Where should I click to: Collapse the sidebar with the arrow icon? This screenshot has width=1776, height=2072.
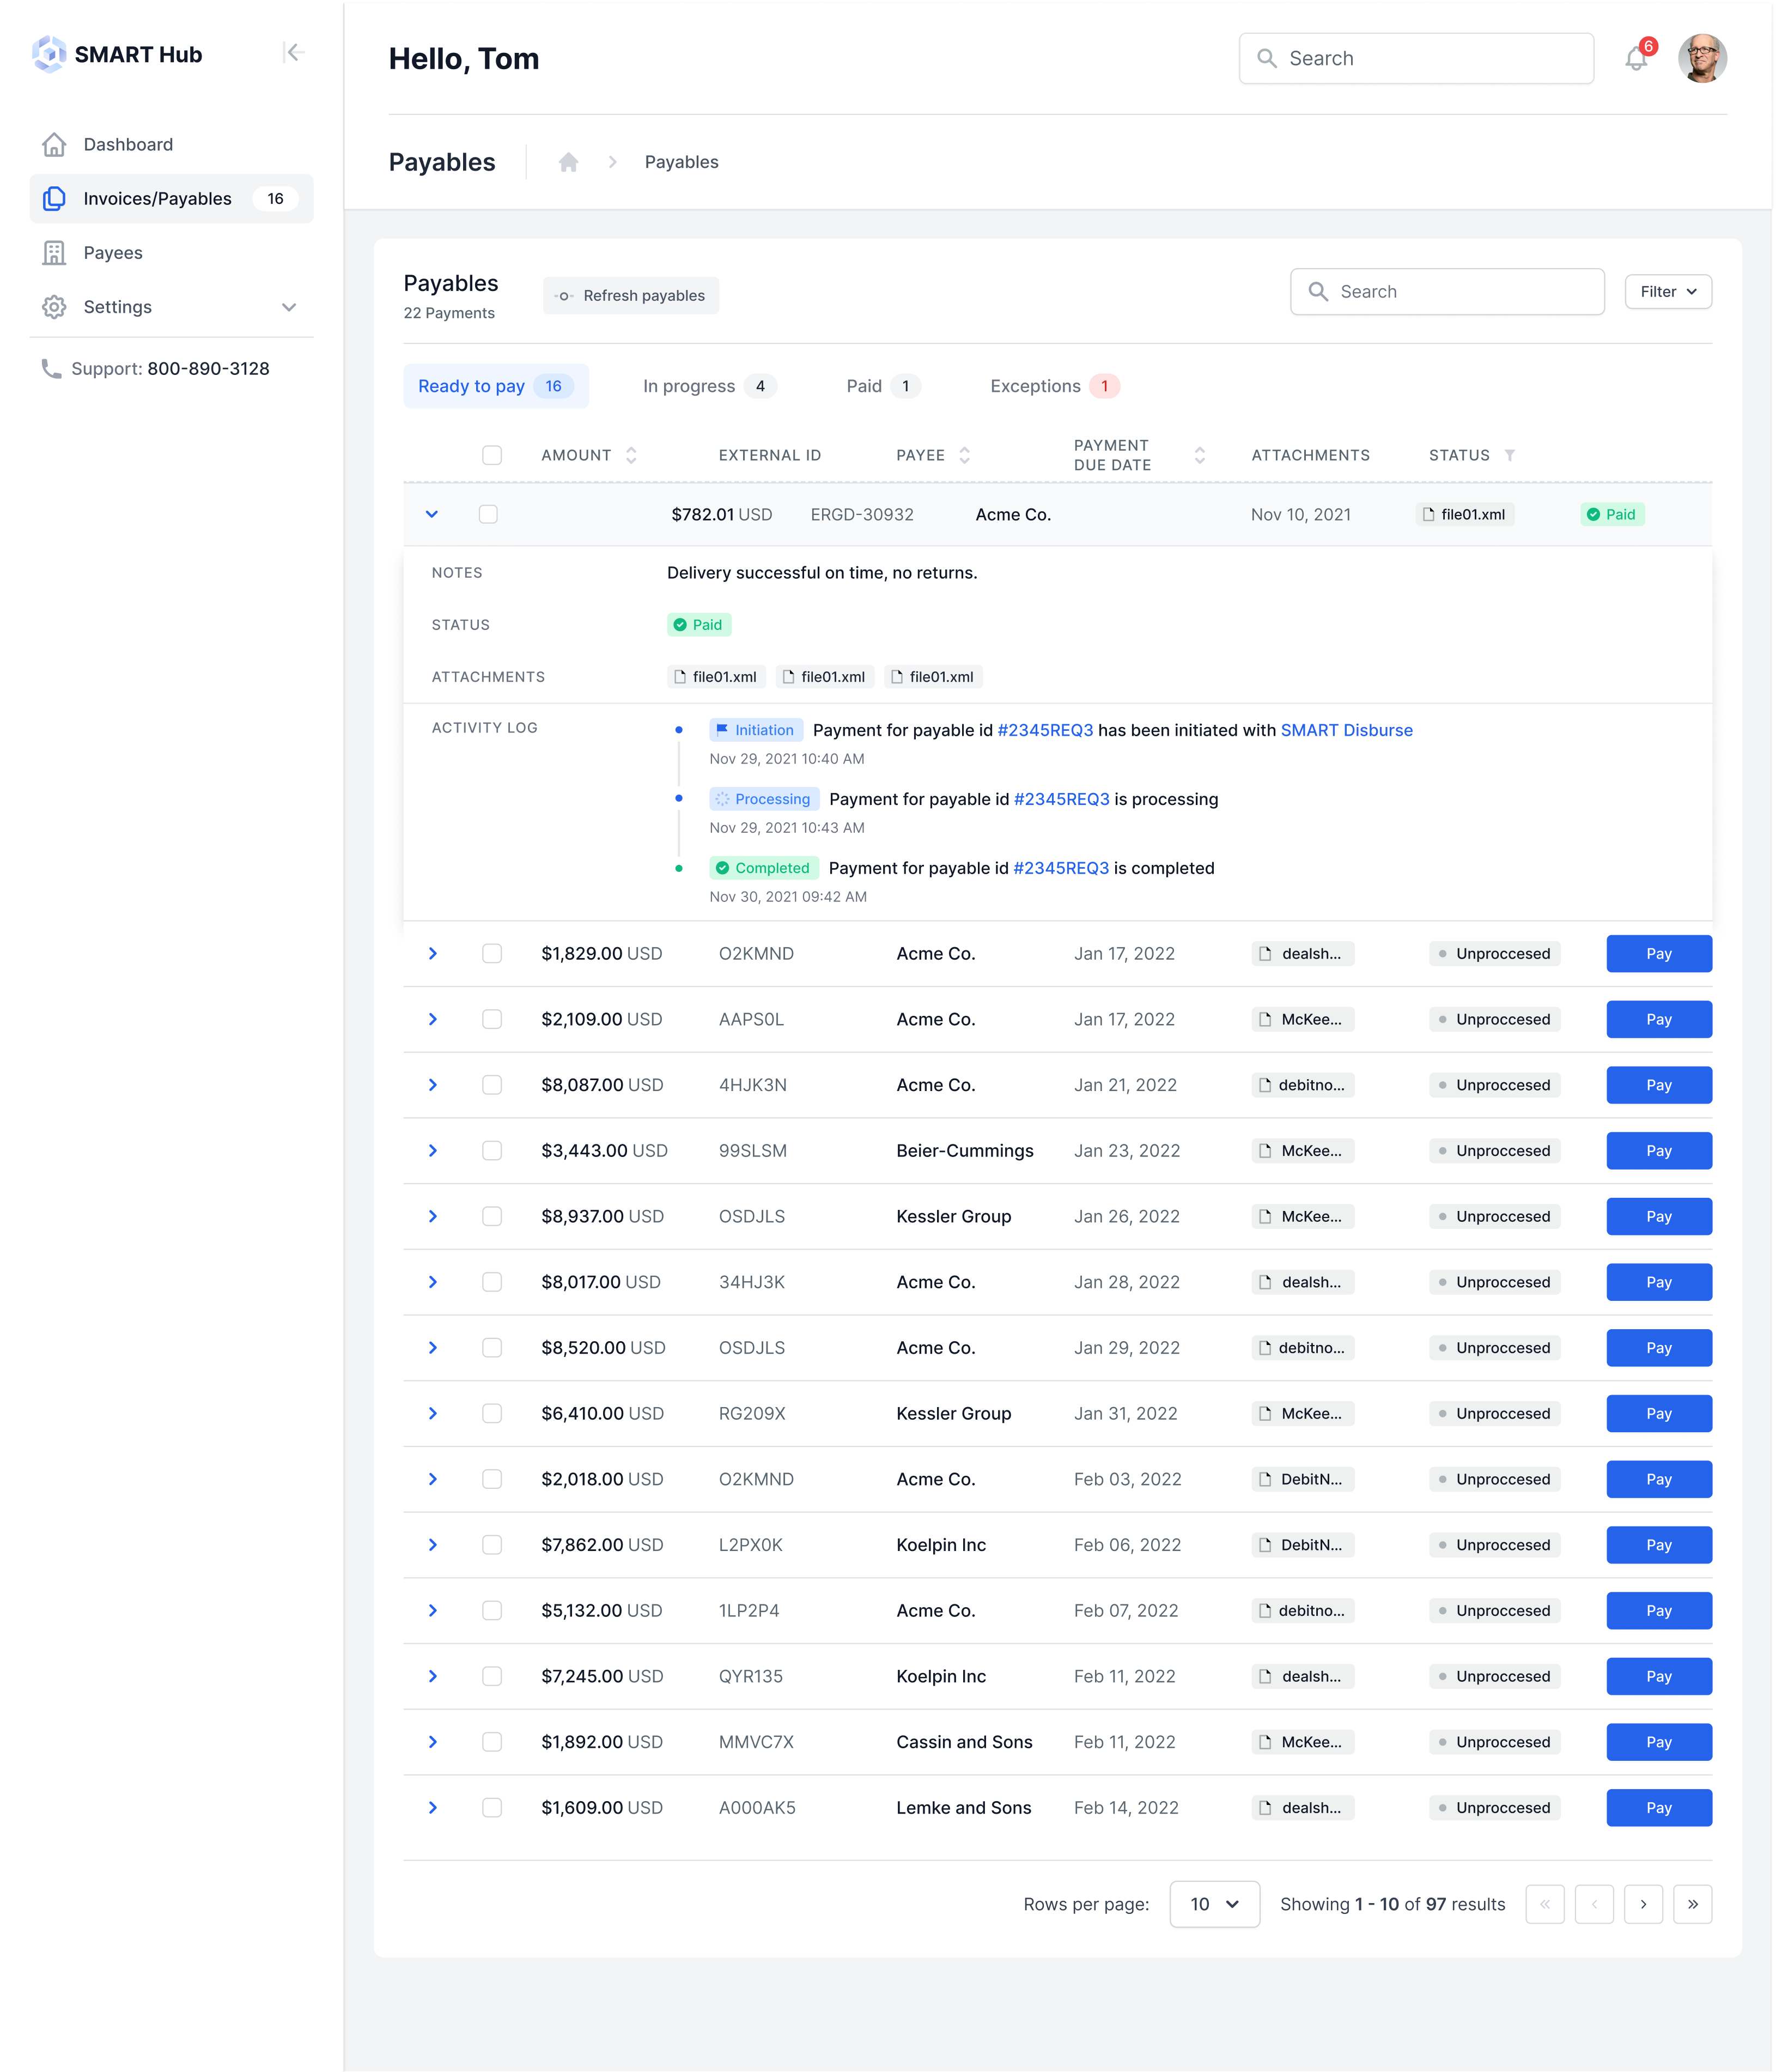[x=294, y=53]
